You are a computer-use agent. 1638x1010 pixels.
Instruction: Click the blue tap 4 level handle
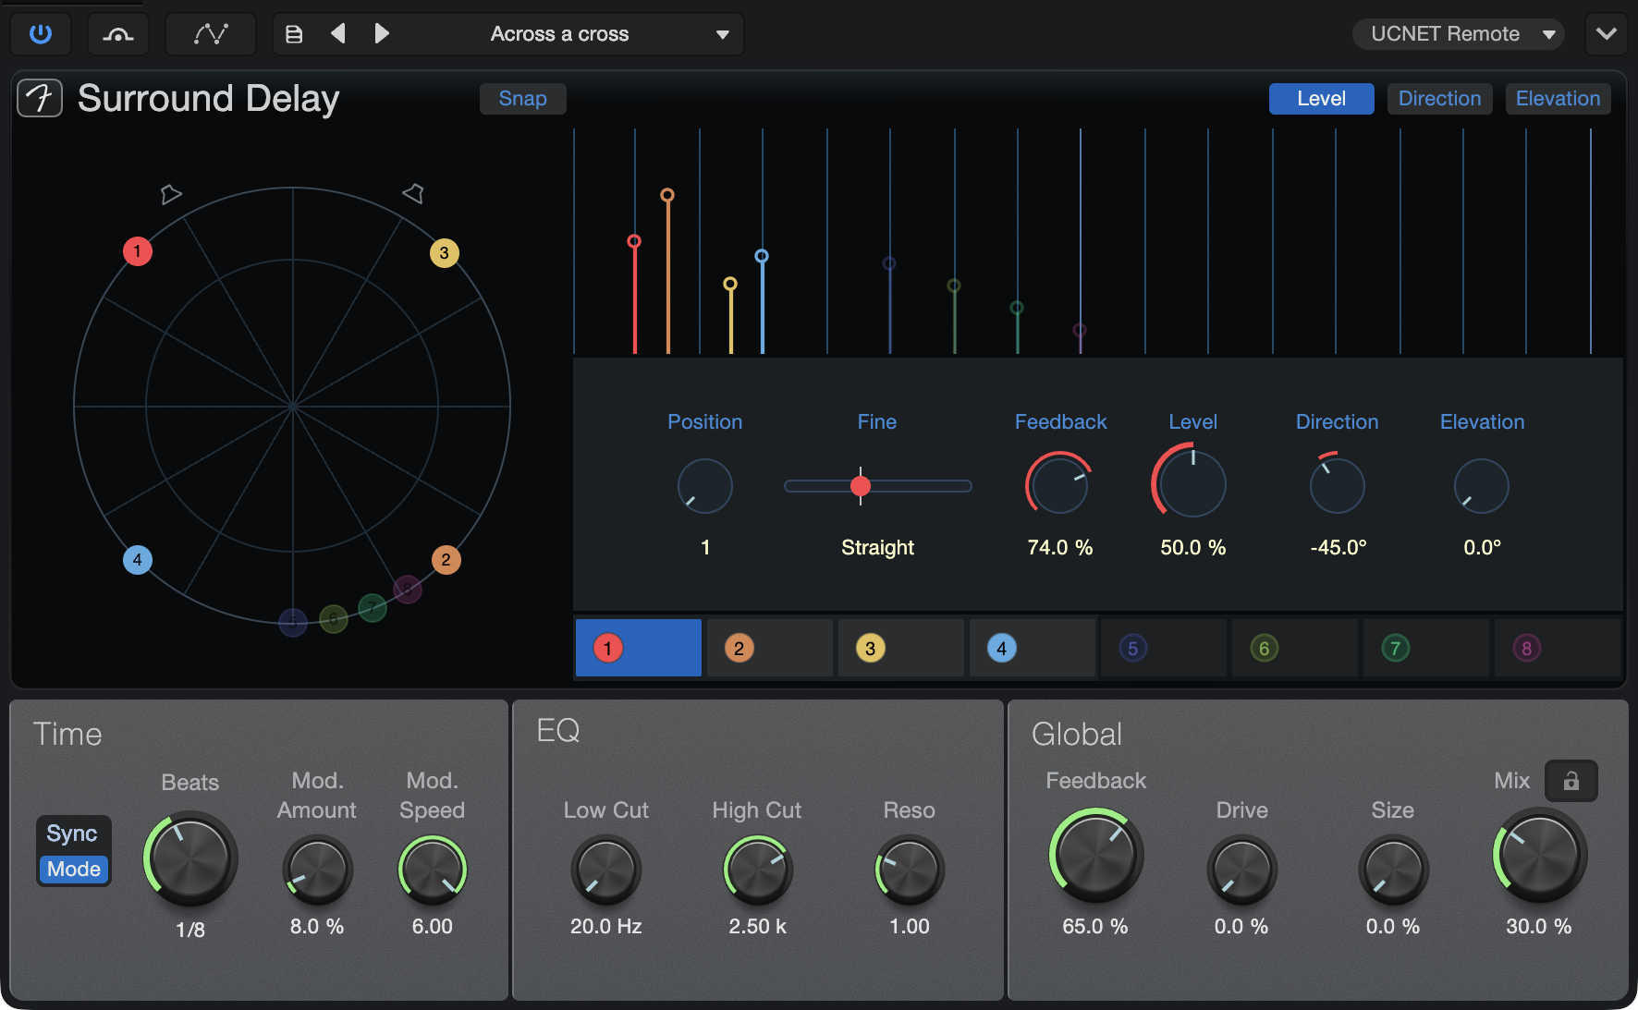pyautogui.click(x=762, y=256)
